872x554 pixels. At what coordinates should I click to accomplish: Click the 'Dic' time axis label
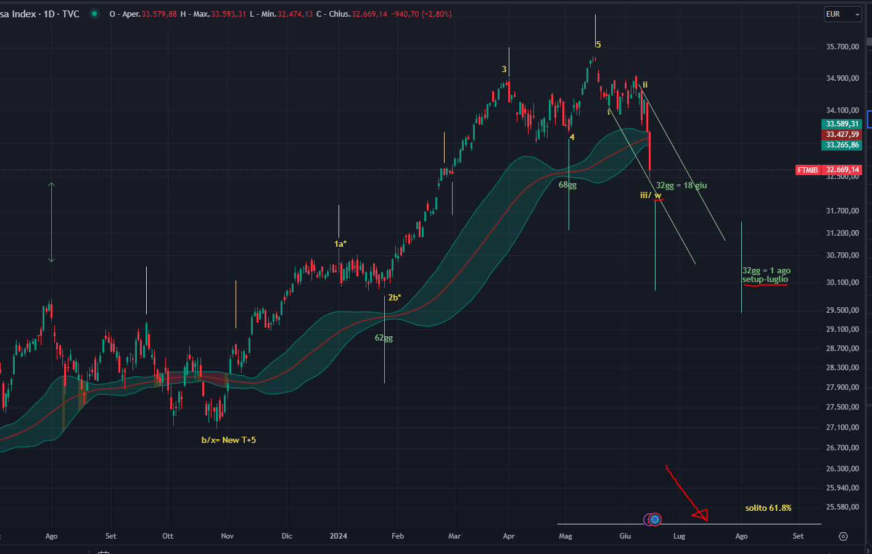[287, 536]
